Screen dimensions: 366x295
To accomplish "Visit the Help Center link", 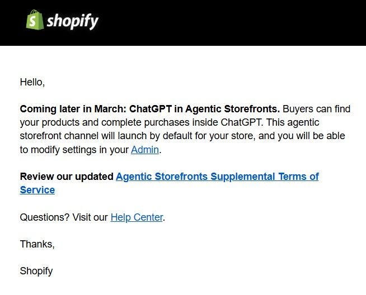I will pos(137,217).
